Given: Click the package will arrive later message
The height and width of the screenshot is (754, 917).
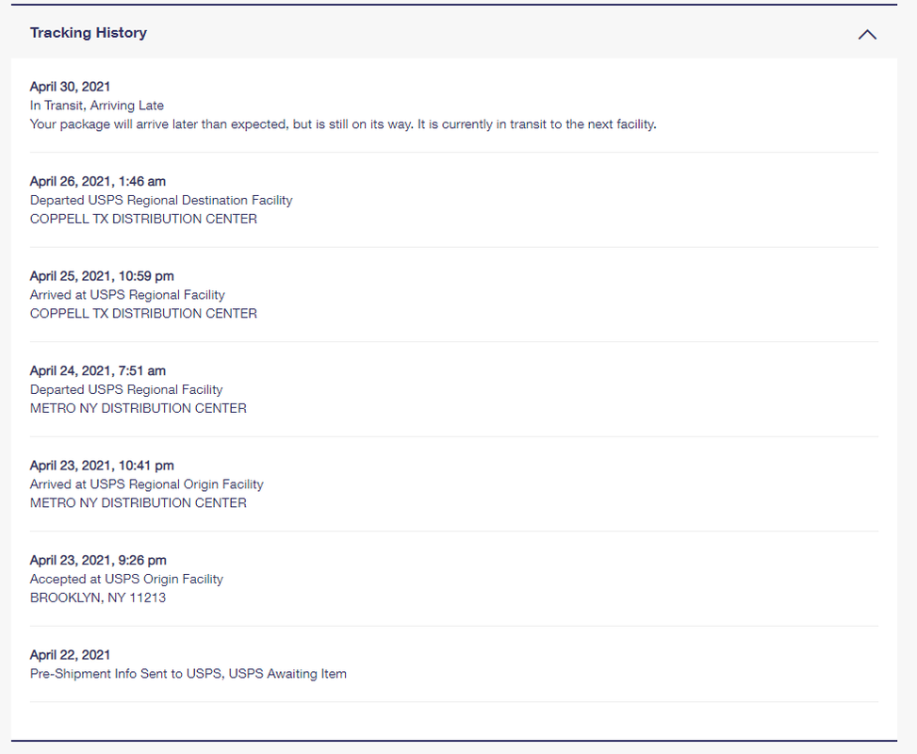Looking at the screenshot, I should [343, 124].
